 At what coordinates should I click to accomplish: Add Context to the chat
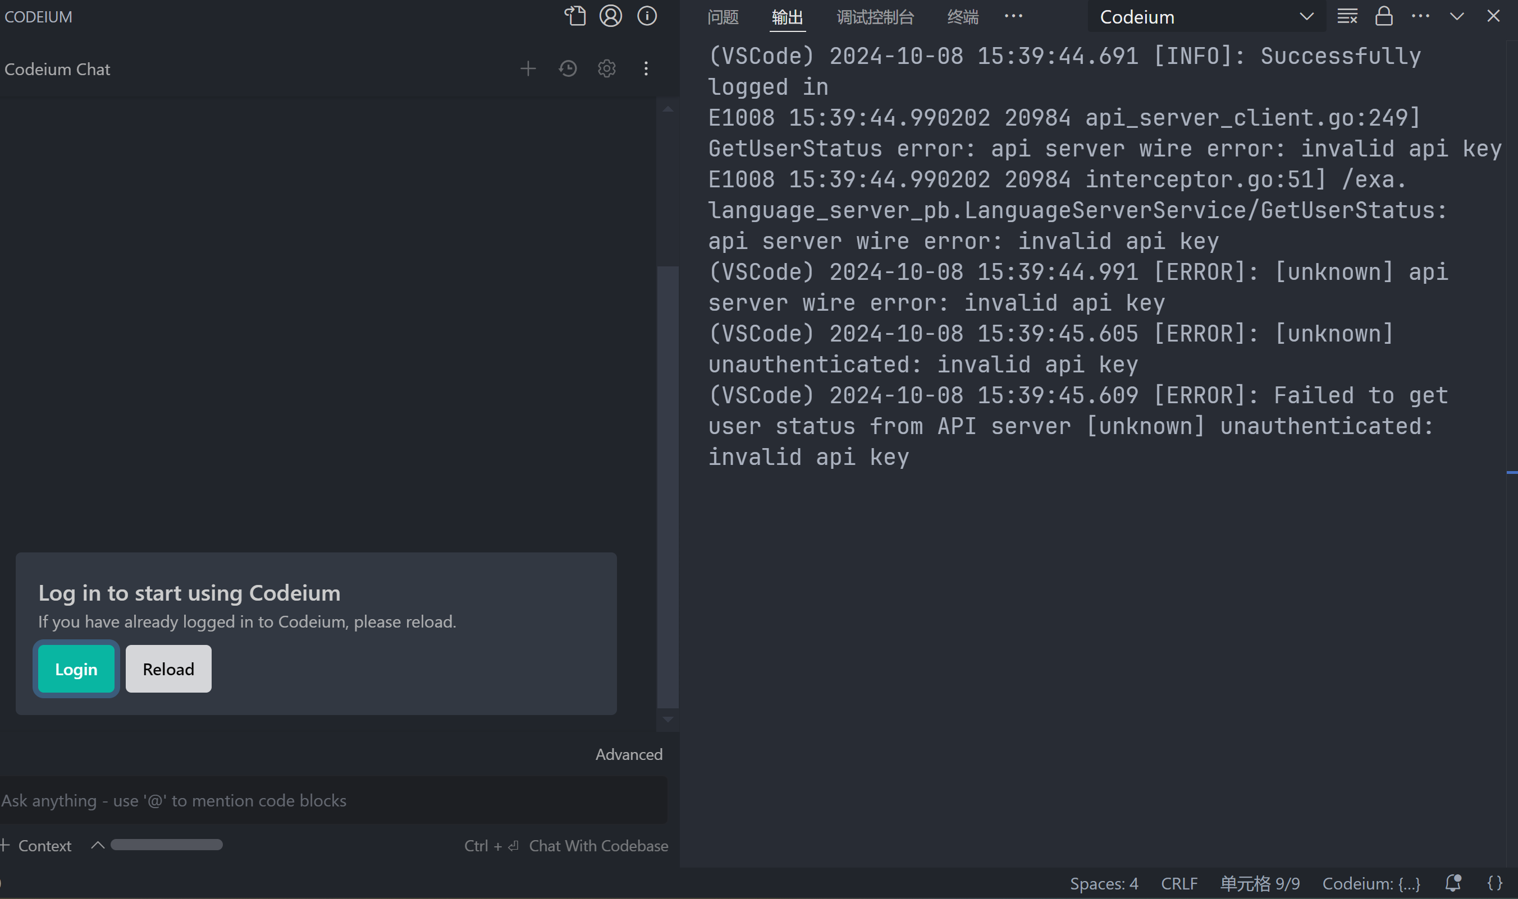click(x=36, y=846)
